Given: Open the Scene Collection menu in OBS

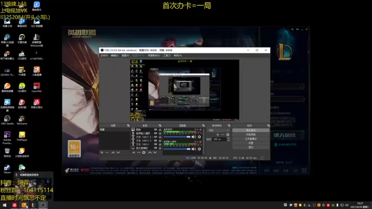Looking at the screenshot, I should (154, 55).
